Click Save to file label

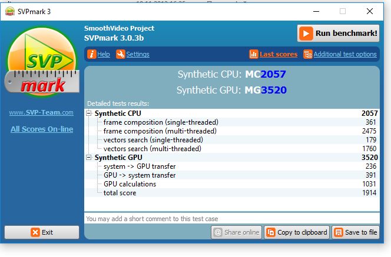click(361, 232)
